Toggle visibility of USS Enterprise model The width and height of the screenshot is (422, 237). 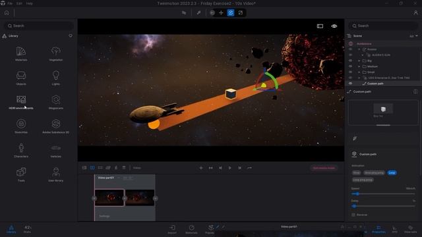pos(350,78)
